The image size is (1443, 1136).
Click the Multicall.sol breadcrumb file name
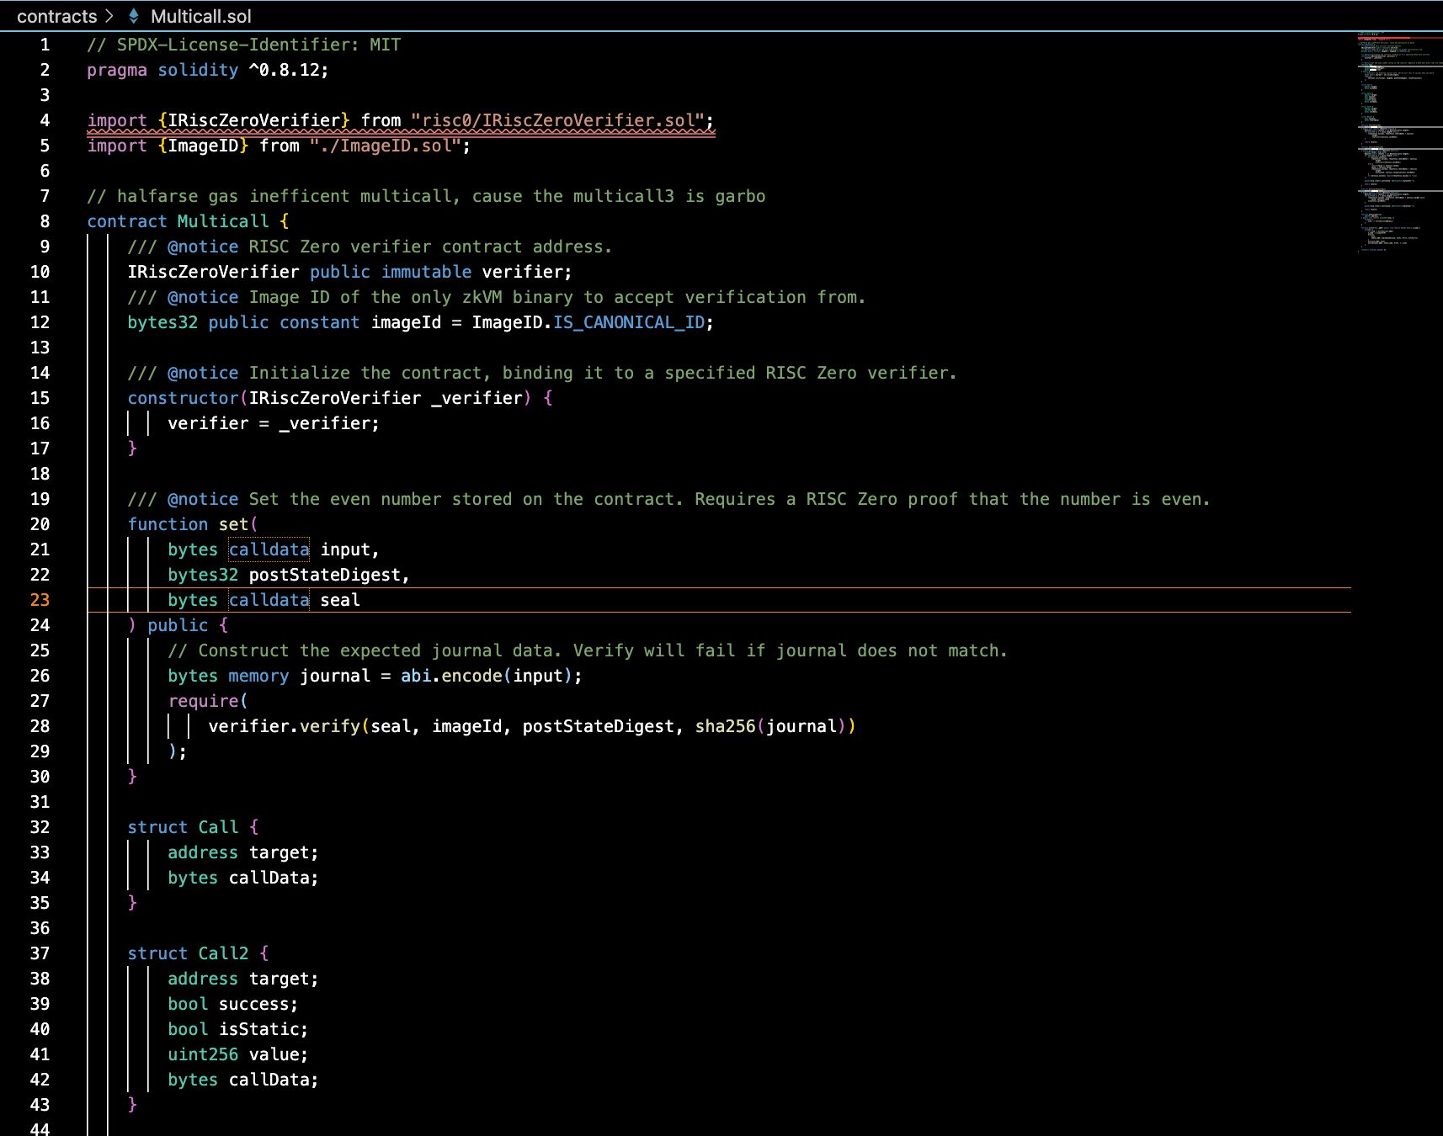tap(200, 16)
